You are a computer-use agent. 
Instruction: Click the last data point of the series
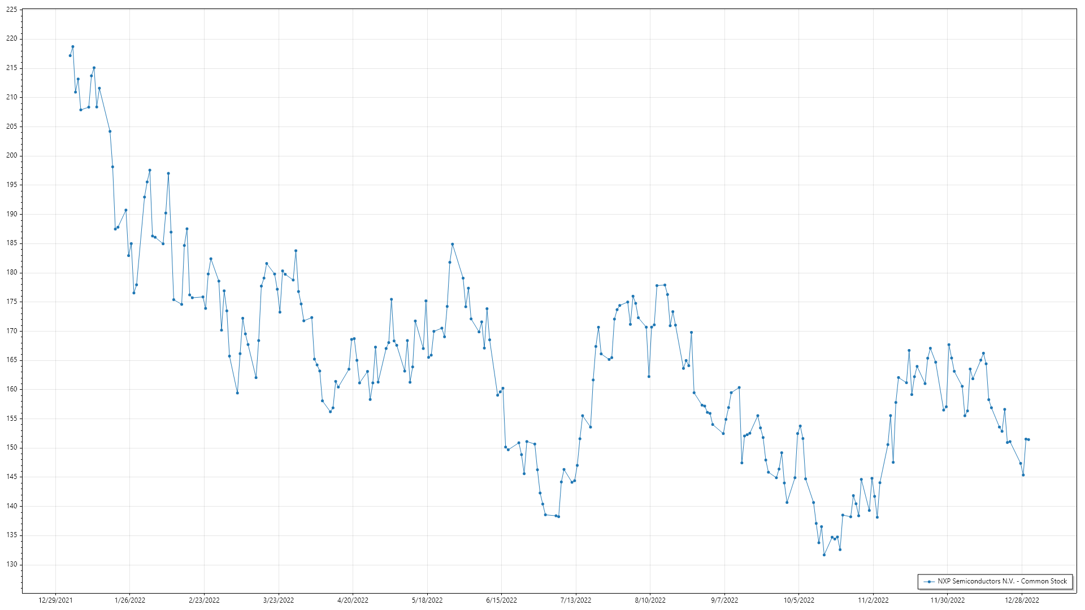pos(1028,439)
